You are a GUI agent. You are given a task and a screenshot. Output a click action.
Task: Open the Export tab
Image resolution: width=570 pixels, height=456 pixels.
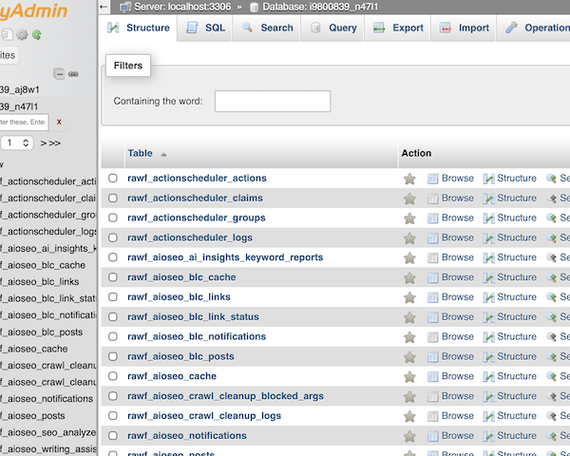398,28
